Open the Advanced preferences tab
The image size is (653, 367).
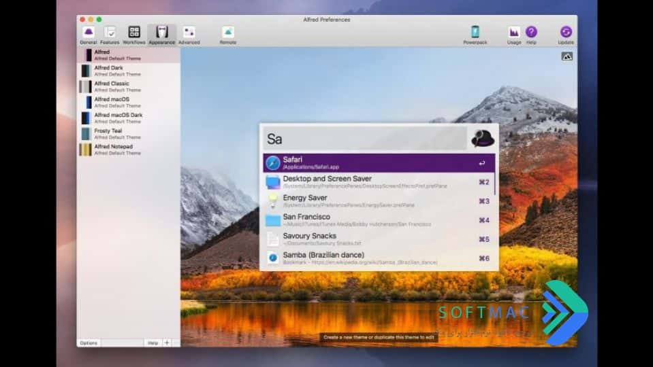189,35
